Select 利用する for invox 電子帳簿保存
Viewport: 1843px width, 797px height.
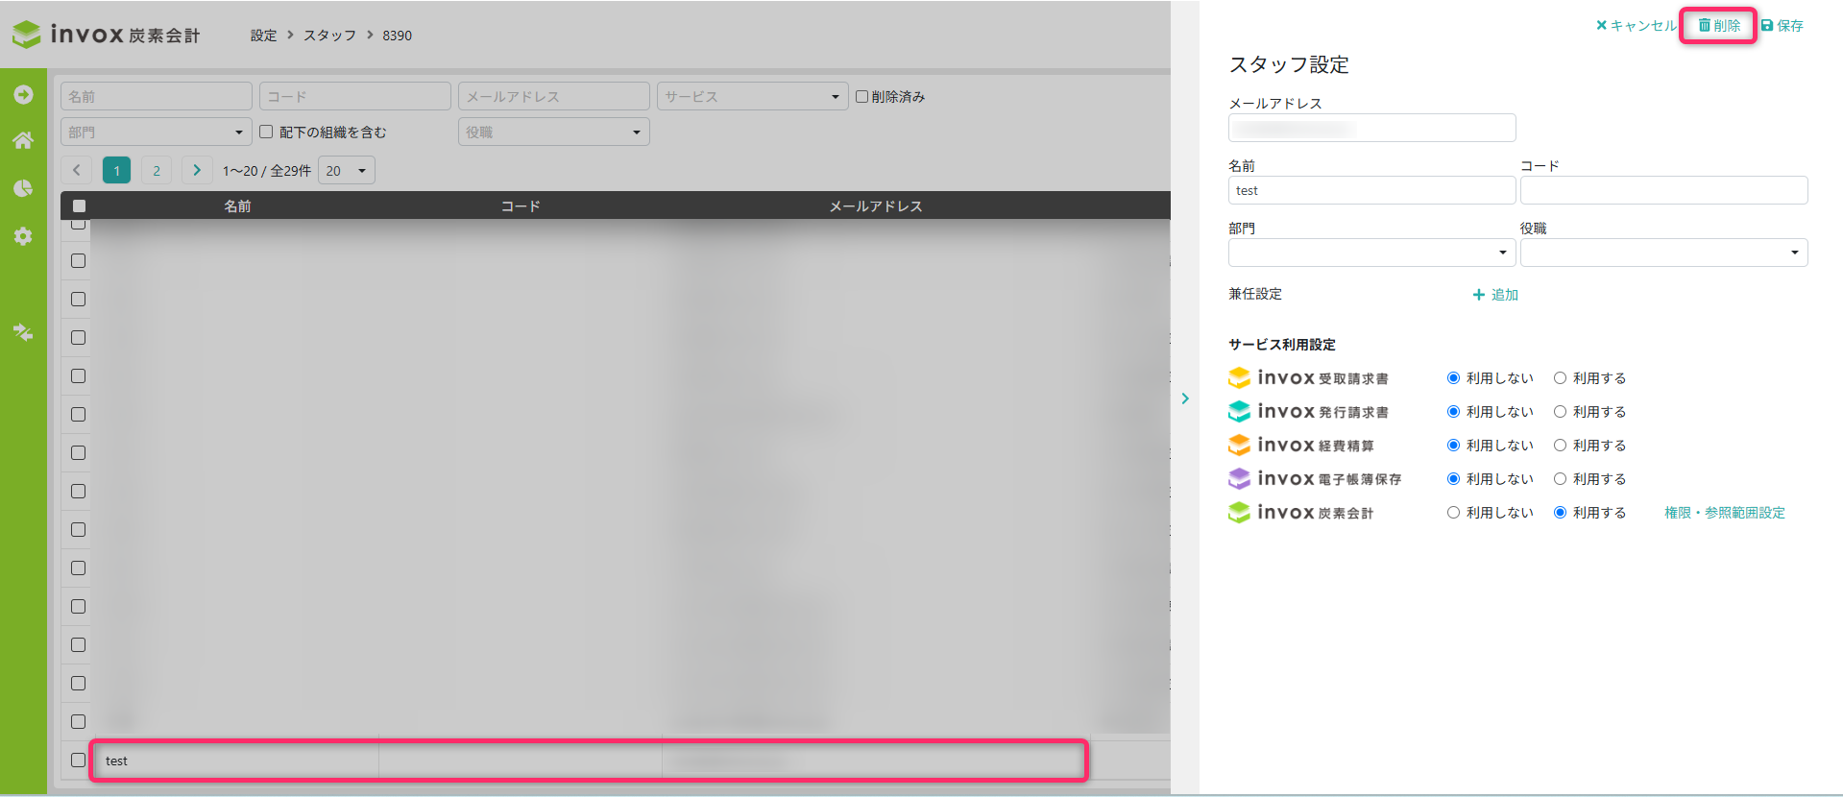(x=1561, y=479)
